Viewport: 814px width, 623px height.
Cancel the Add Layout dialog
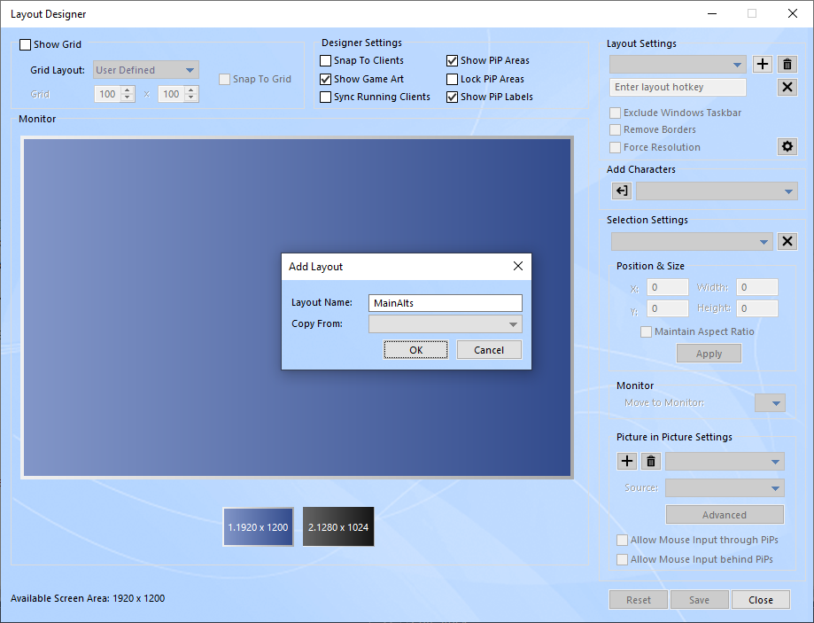(x=489, y=350)
